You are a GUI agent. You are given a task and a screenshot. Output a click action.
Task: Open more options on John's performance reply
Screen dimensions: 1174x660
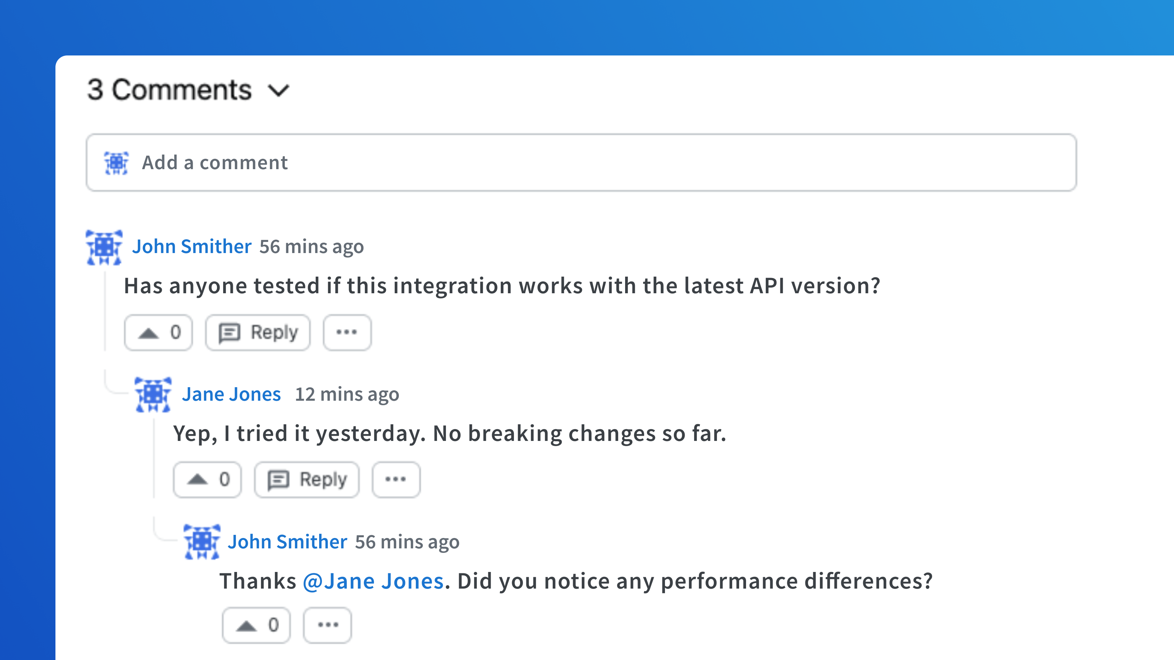click(x=328, y=625)
